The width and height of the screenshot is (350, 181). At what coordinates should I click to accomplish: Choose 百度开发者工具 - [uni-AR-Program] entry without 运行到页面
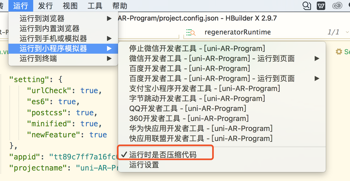[222, 68]
